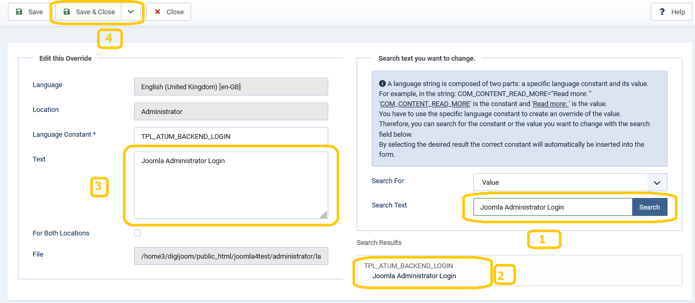This screenshot has width=695, height=303.
Task: Focus the Language Constant input field
Action: pos(231,136)
